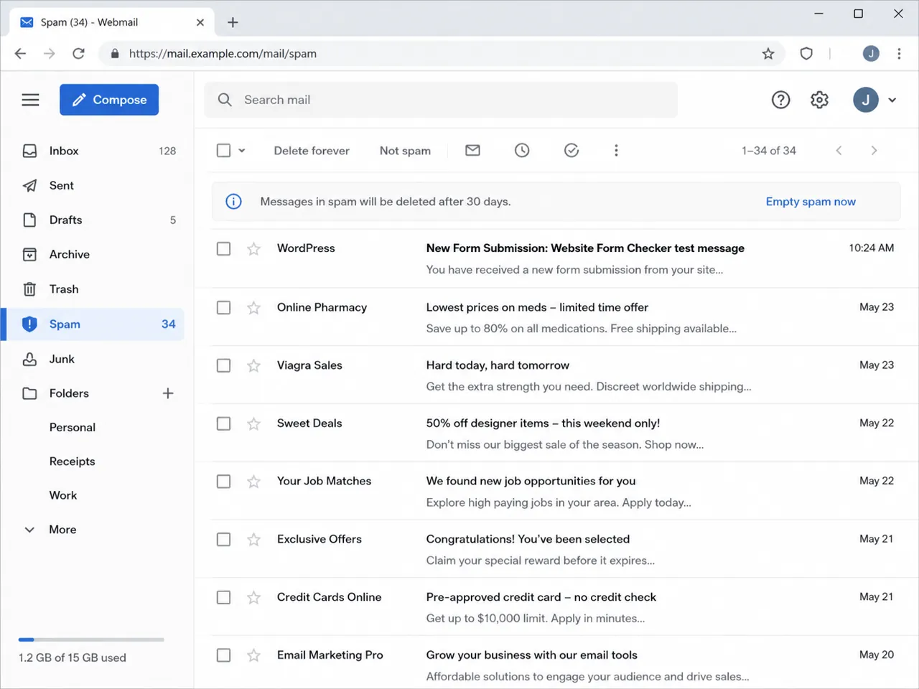919x689 pixels.
Task: Click Delete forever
Action: pyautogui.click(x=312, y=151)
